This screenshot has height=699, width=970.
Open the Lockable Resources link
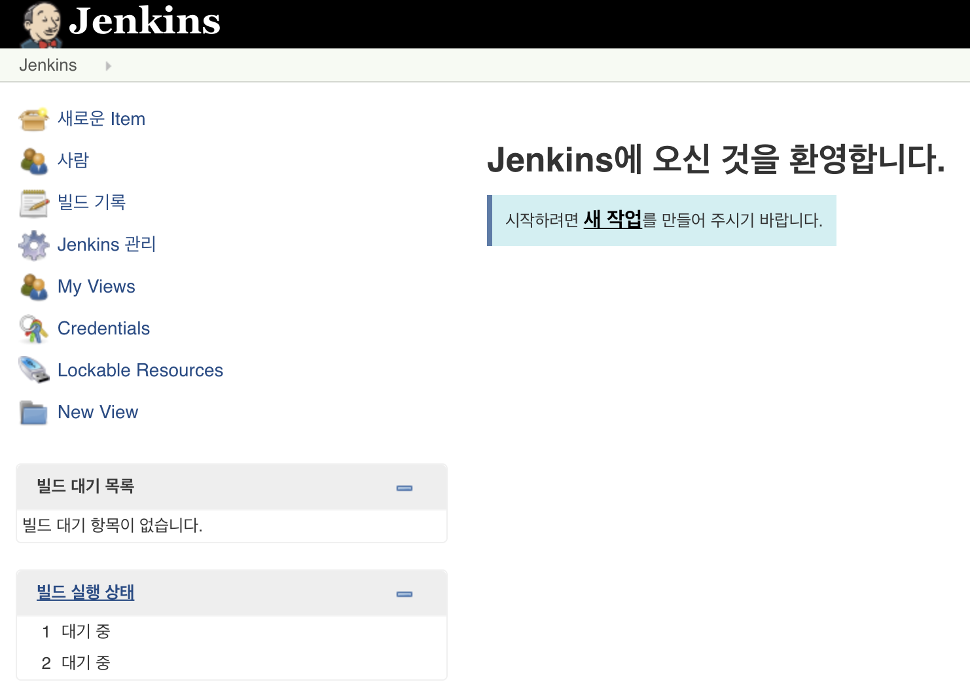click(140, 370)
